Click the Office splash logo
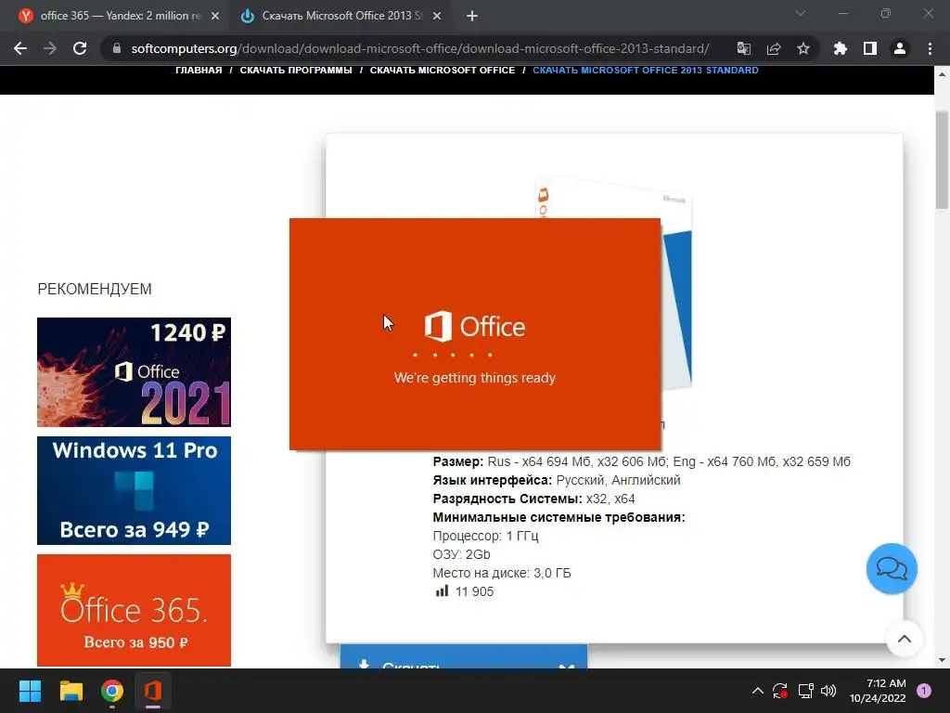The image size is (950, 713). coord(474,326)
